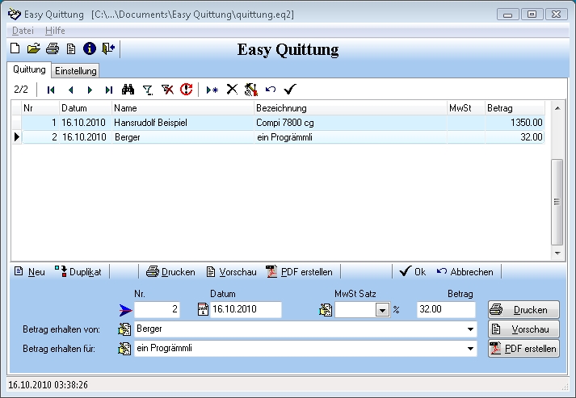
Task: Open the Datei menu
Action: tap(23, 31)
